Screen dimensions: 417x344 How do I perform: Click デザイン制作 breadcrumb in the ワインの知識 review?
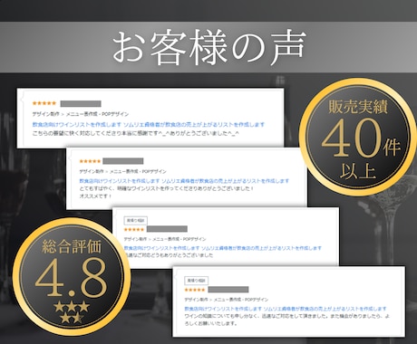[197, 300]
